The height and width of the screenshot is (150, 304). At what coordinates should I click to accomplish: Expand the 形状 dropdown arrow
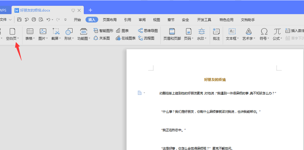tap(73, 39)
